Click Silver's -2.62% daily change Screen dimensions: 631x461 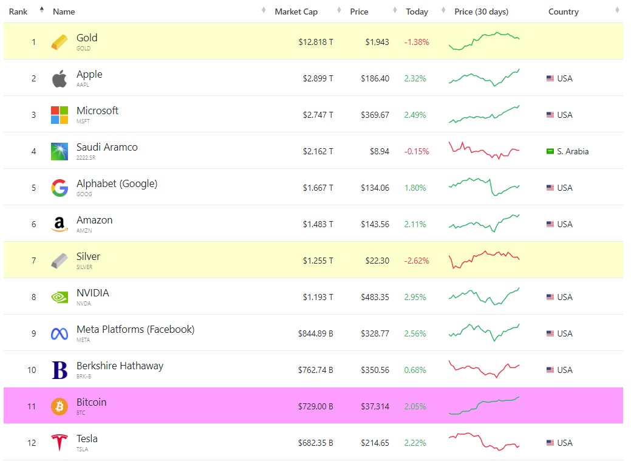(x=417, y=261)
